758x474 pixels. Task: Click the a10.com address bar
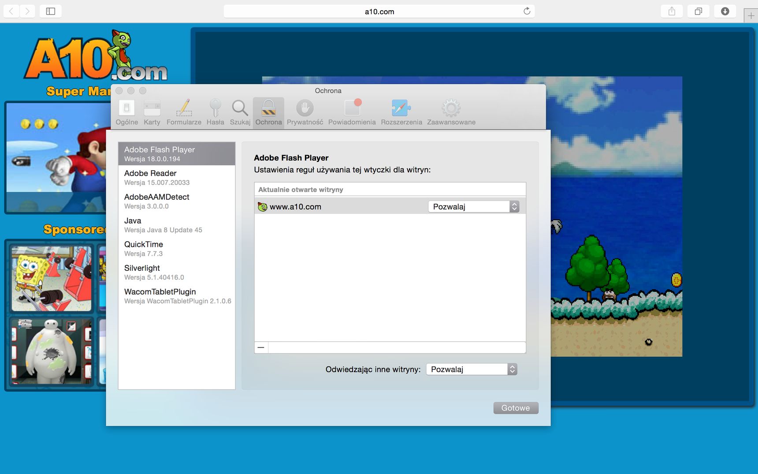point(379,11)
